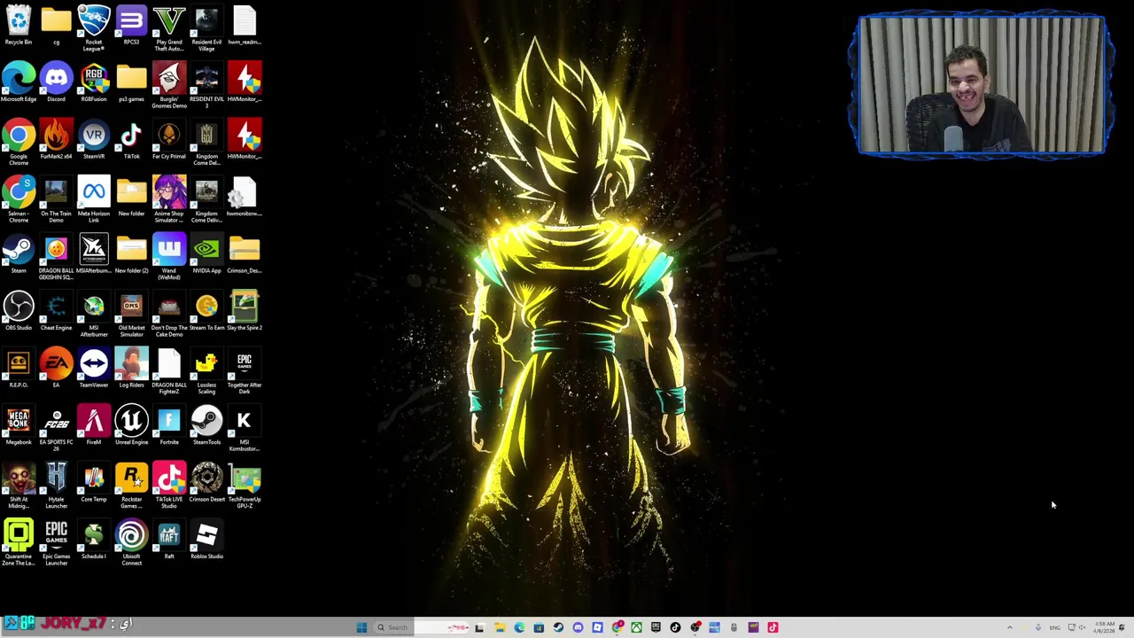
Task: Click the taskbar Search box
Action: pyautogui.click(x=423, y=627)
